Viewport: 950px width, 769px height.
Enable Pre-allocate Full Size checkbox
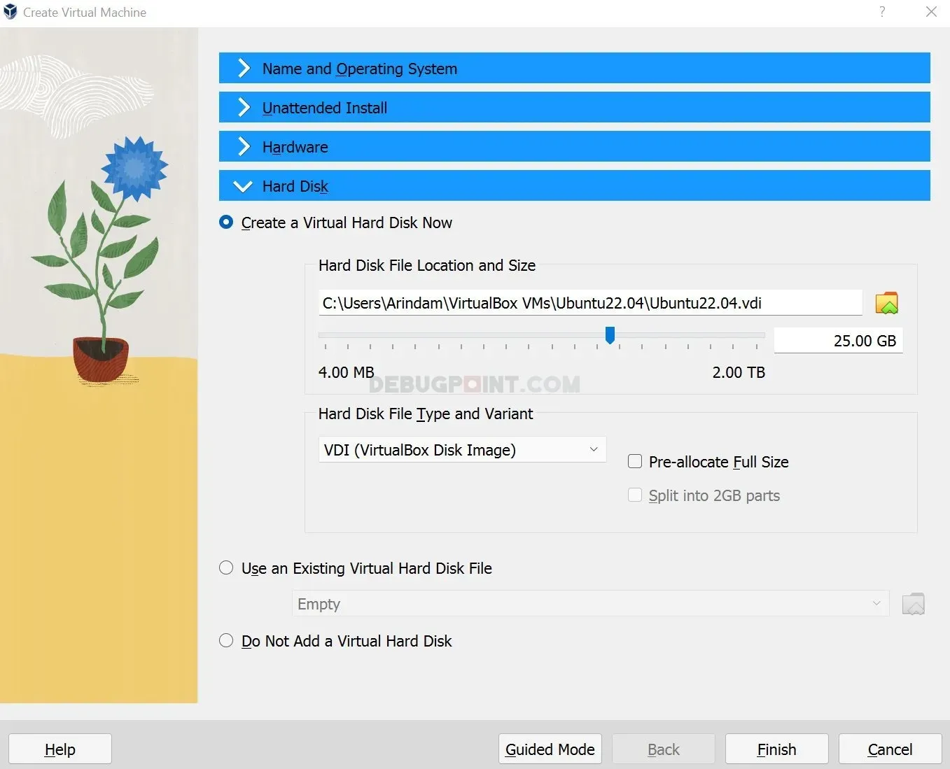(x=635, y=462)
